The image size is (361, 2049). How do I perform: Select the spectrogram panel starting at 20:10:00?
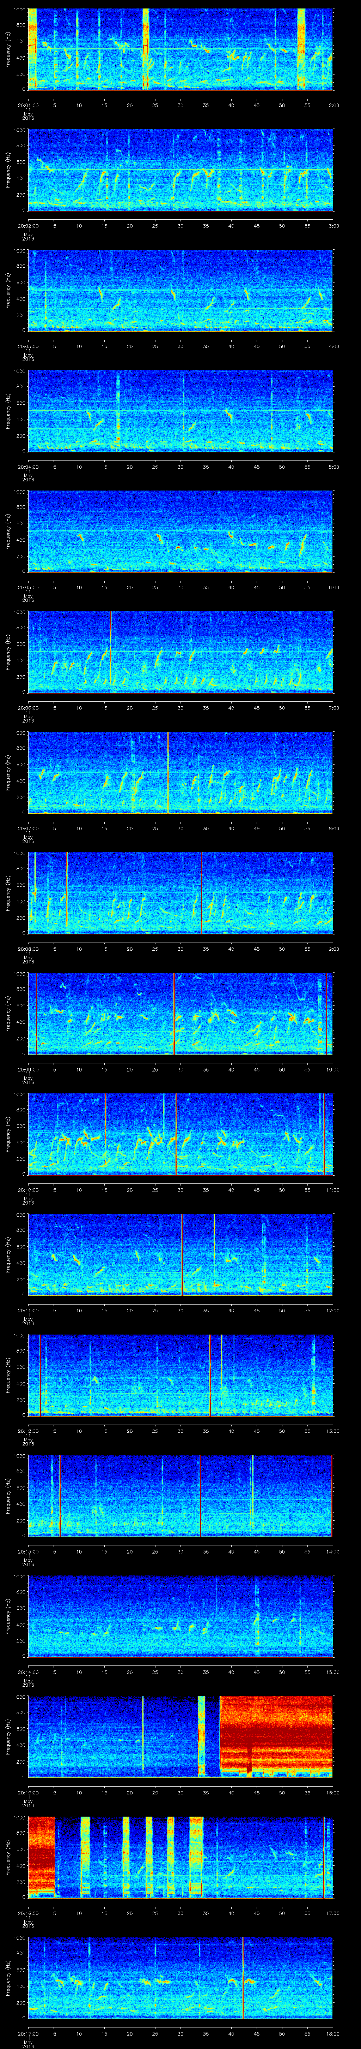pos(180,1134)
